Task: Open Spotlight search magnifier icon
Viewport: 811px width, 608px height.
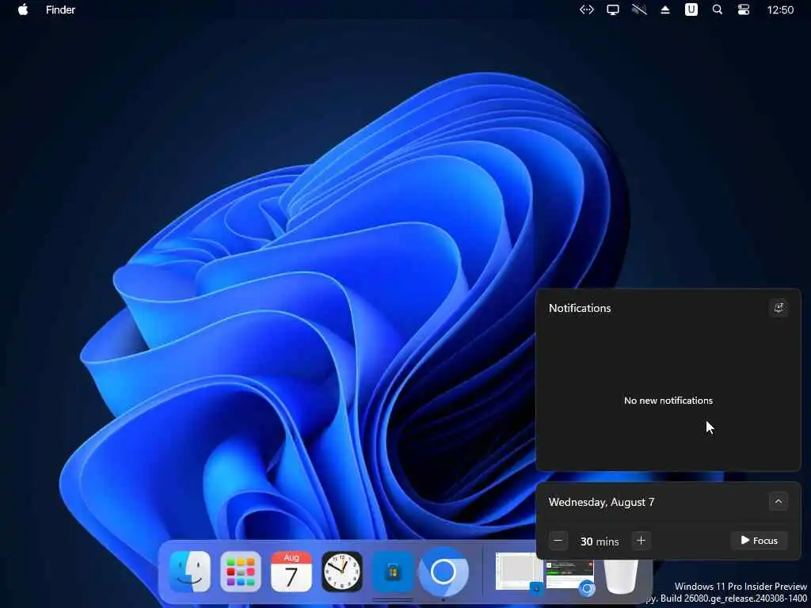Action: pos(718,9)
